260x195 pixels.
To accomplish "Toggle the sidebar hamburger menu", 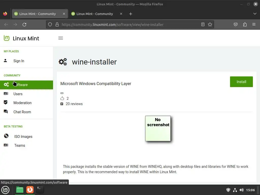I will point(61,38).
